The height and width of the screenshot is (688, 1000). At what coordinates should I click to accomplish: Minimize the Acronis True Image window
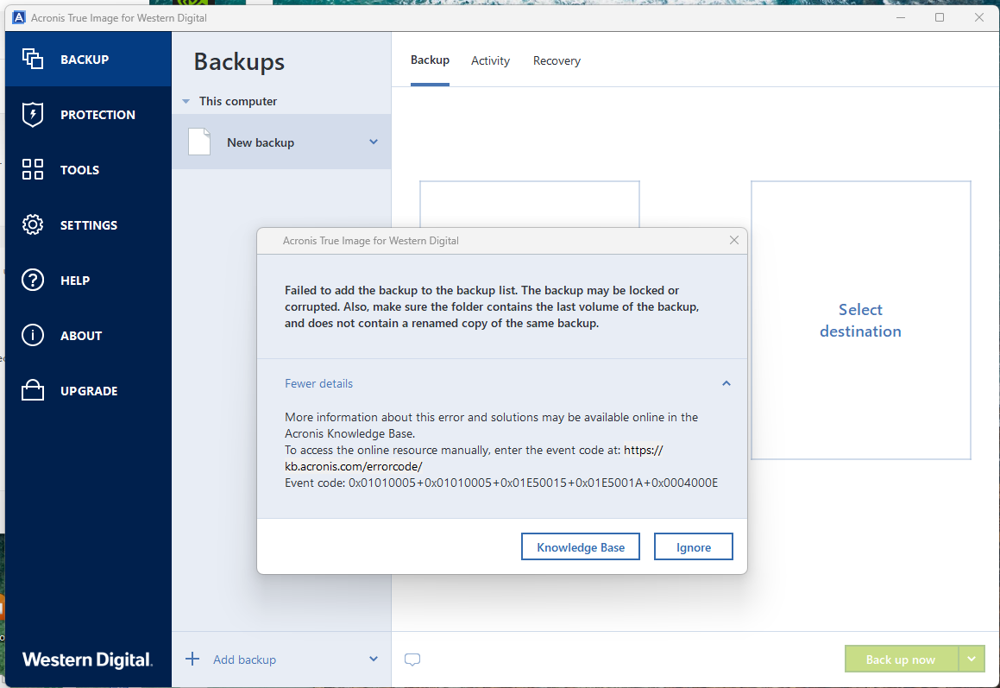tap(901, 17)
